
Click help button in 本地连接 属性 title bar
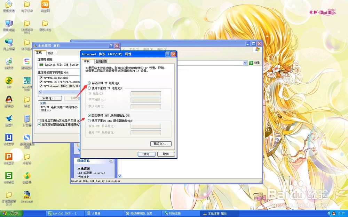(111, 45)
